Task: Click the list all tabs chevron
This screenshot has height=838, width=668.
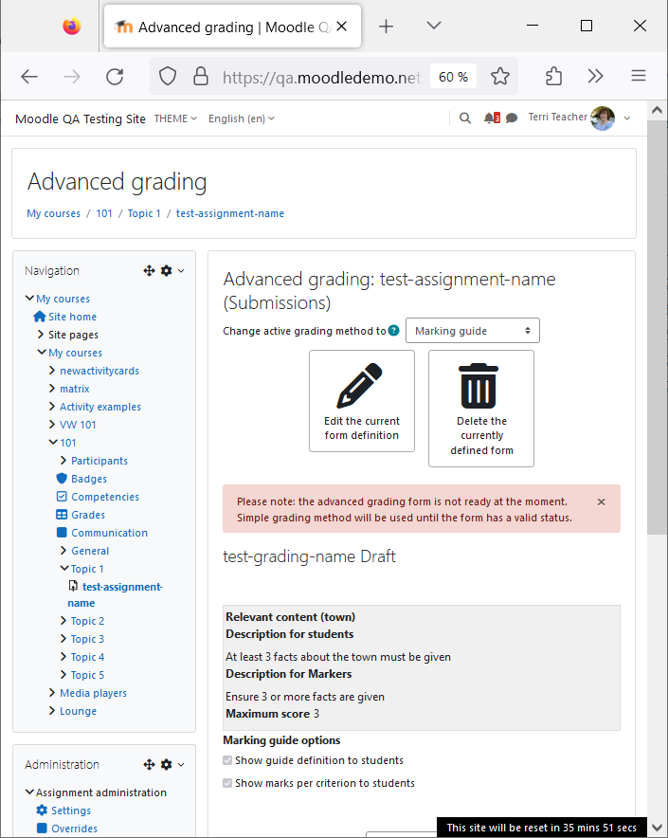Action: 434,26
